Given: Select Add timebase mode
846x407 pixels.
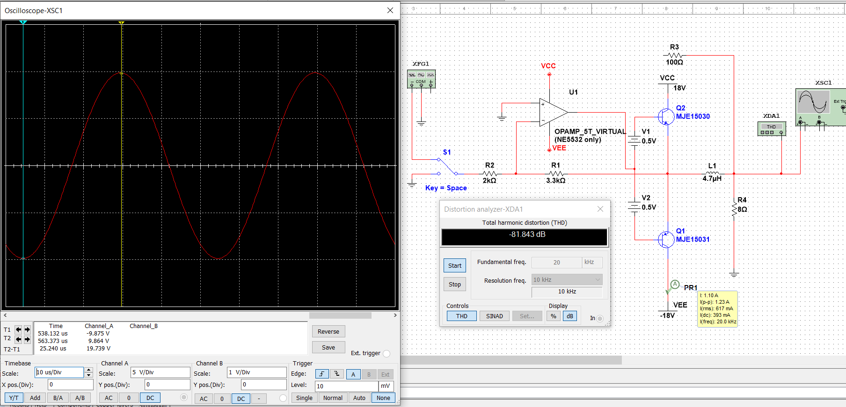Looking at the screenshot, I should [x=35, y=398].
